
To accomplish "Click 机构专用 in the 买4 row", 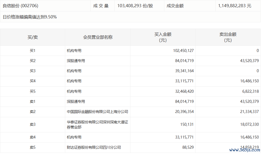I will coord(74,81).
